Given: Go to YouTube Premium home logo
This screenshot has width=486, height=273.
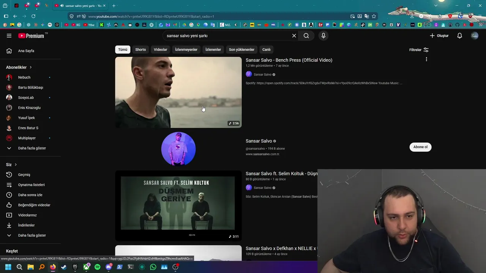Looking at the screenshot, I should pyautogui.click(x=31, y=36).
